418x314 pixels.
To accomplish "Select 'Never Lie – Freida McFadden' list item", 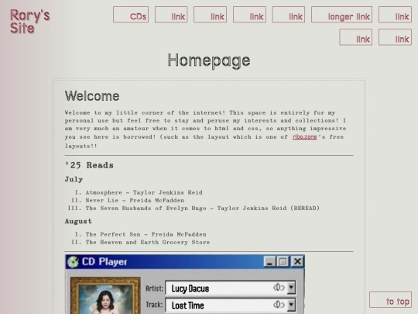I will click(135, 200).
